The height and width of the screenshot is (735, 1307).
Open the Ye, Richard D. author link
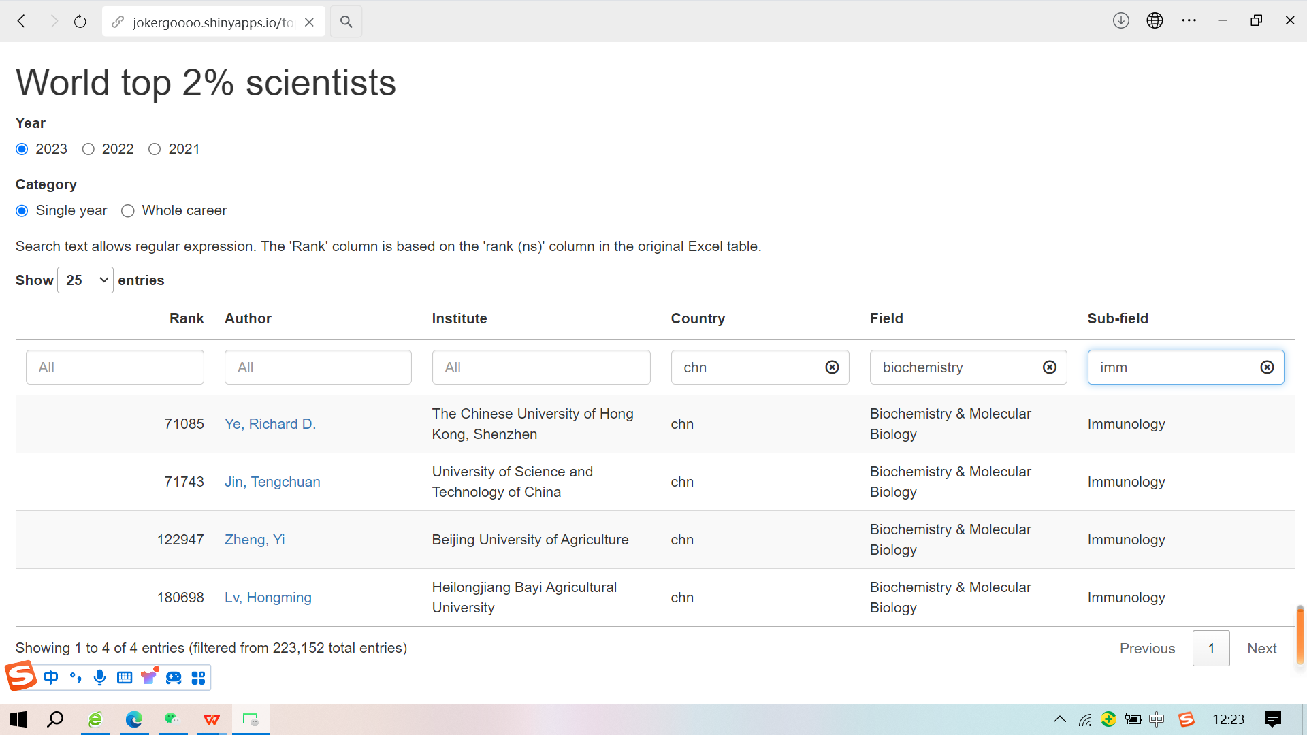point(270,424)
